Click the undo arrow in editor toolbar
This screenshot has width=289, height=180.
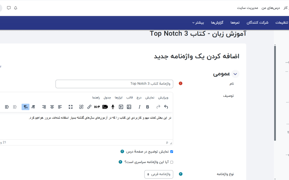[166, 107]
